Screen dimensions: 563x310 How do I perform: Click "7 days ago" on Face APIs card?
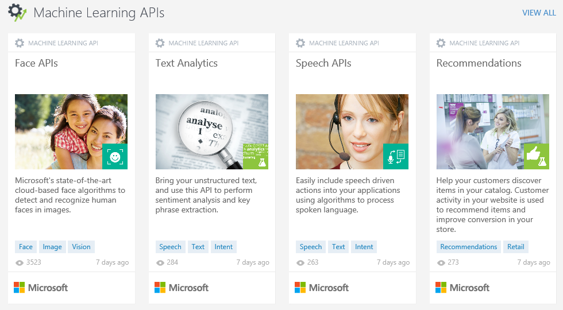[112, 263]
